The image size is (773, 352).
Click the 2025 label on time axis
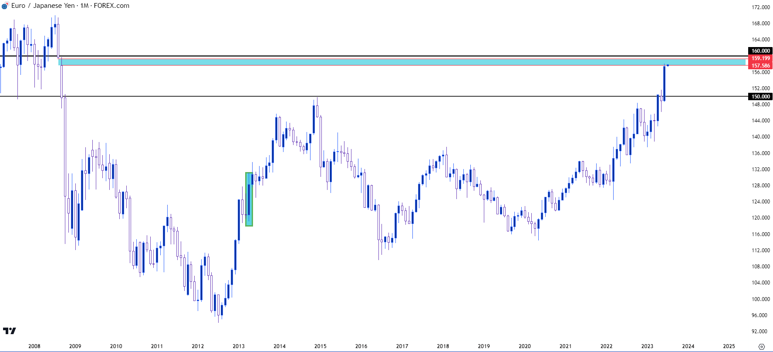tap(729, 346)
